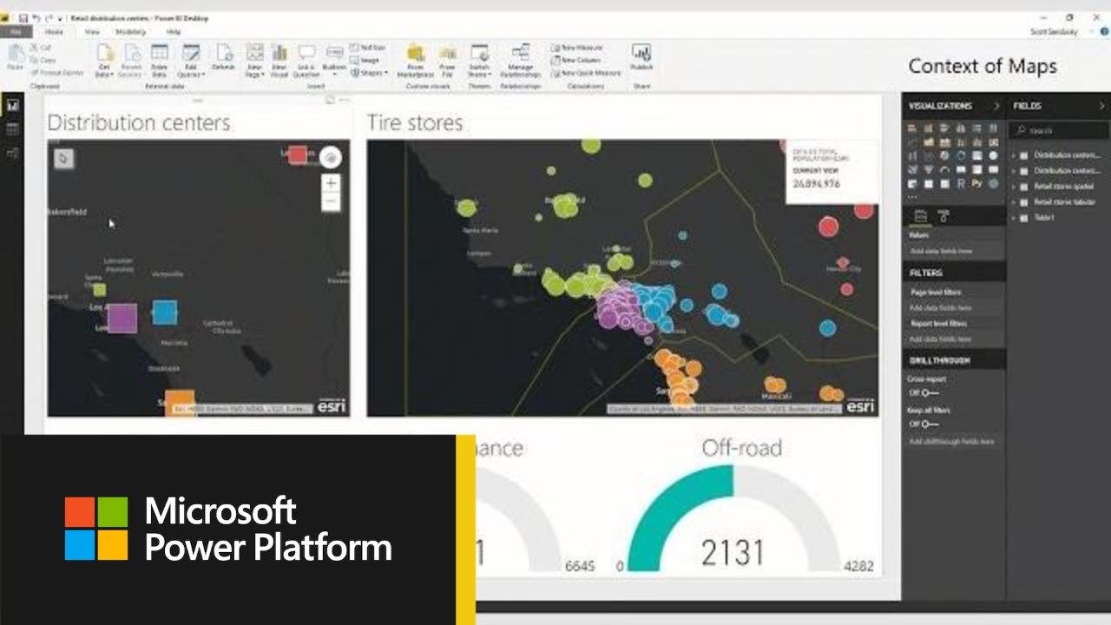Click Undo arrow in the title bar
The height and width of the screenshot is (625, 1111).
pos(36,17)
